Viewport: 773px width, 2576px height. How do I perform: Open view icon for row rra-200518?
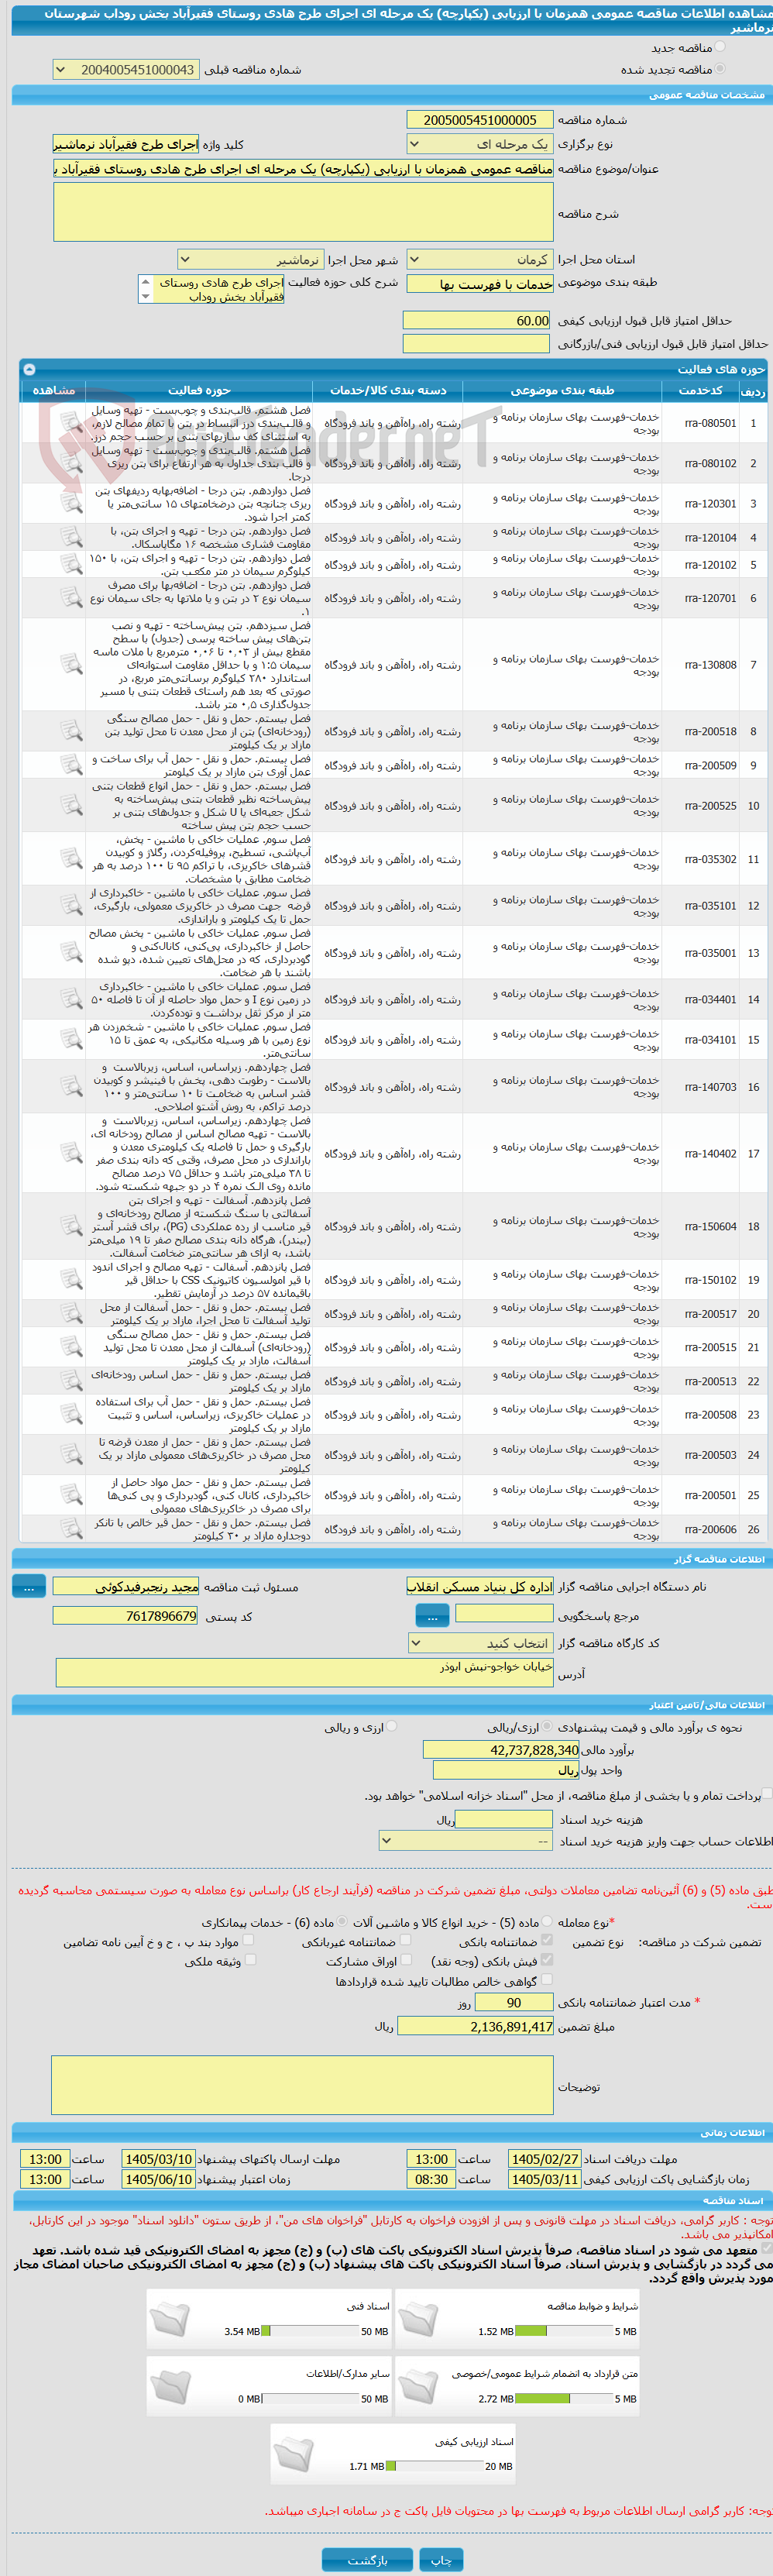tap(70, 731)
